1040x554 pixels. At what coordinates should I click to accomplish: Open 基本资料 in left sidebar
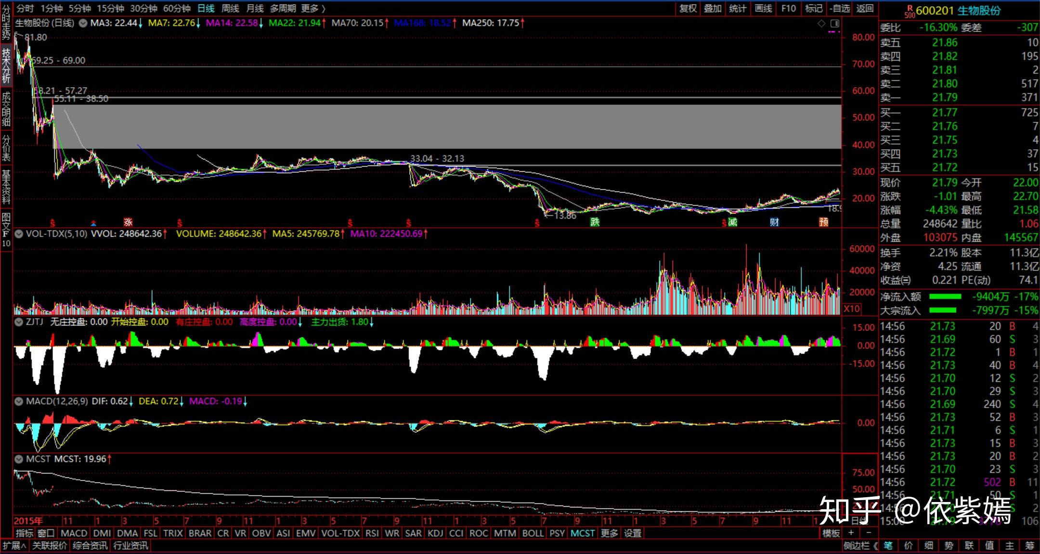[x=6, y=187]
